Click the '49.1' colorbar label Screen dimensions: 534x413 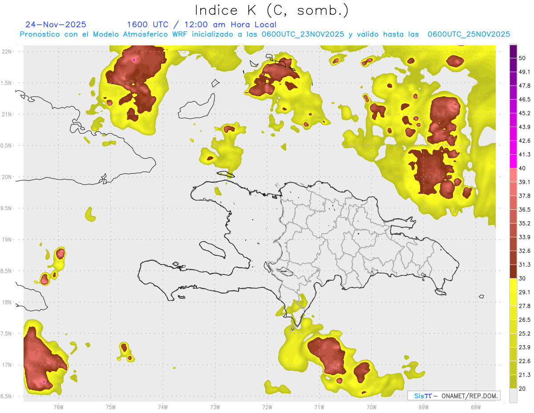pyautogui.click(x=525, y=72)
